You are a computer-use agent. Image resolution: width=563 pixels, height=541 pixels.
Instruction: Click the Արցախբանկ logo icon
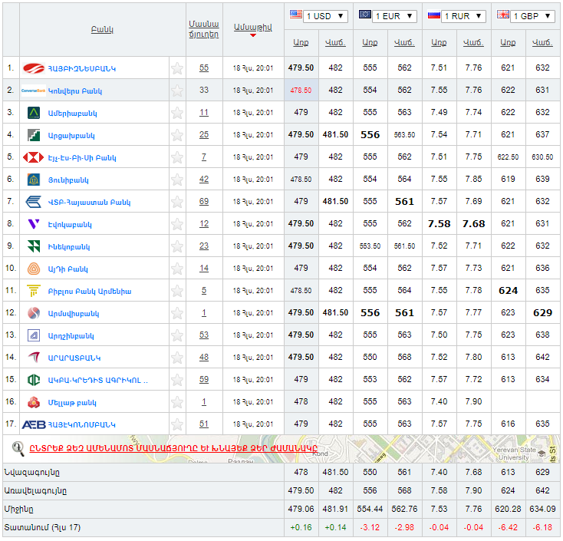(x=34, y=135)
